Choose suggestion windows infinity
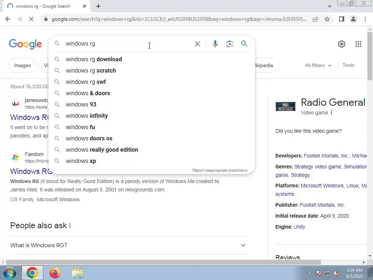Screen dimensions: 373x280 pos(152,116)
